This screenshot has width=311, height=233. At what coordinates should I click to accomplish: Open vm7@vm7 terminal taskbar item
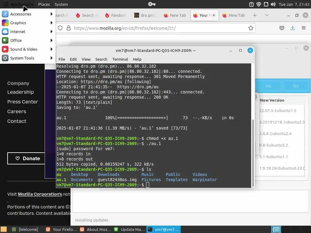tap(164, 229)
